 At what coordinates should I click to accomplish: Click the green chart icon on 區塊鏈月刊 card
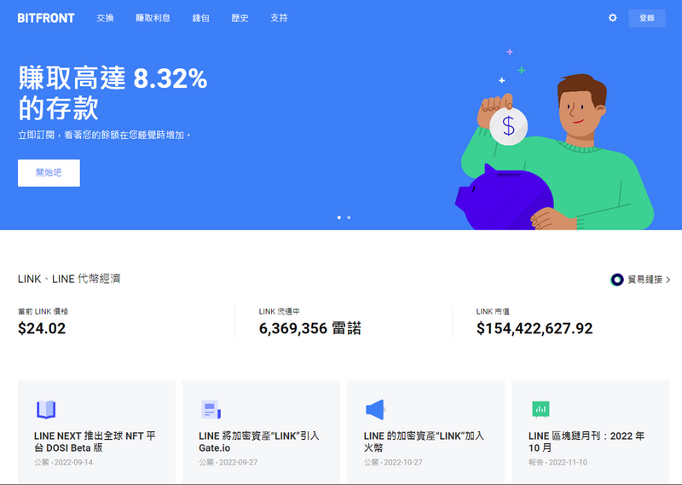coord(540,409)
